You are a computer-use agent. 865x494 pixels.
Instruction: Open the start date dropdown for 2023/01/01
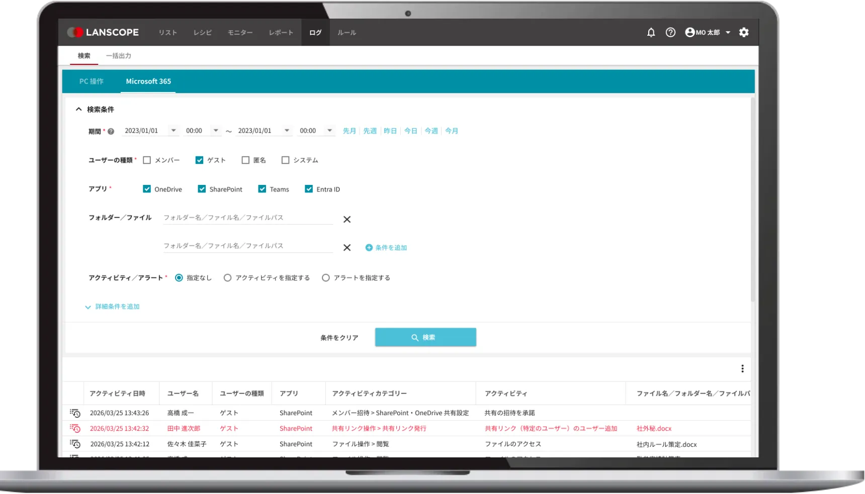point(174,130)
